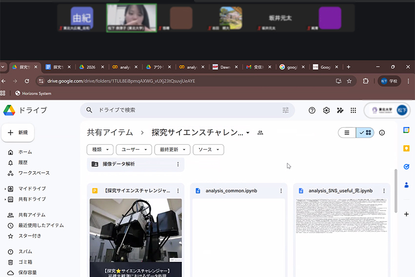Open Drive settings gear icon
This screenshot has height=277, width=415.
(326, 110)
